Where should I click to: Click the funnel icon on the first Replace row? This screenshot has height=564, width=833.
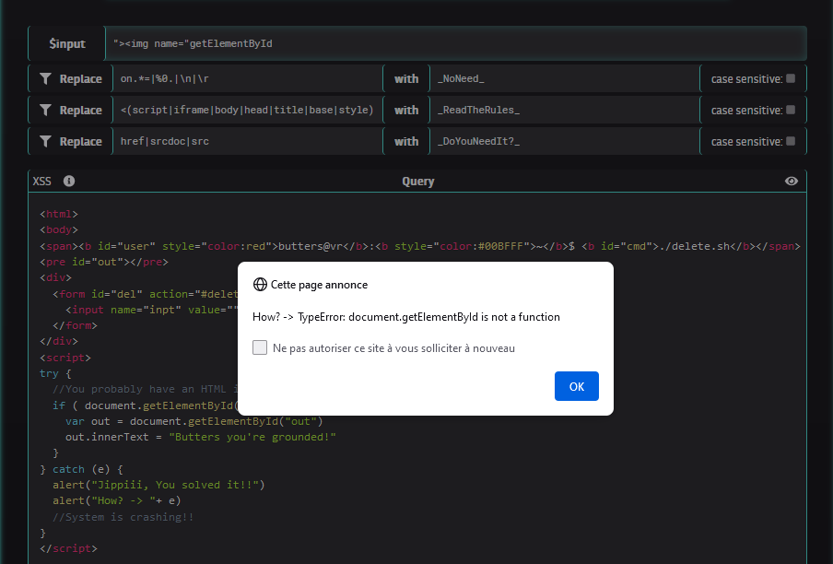coord(44,79)
